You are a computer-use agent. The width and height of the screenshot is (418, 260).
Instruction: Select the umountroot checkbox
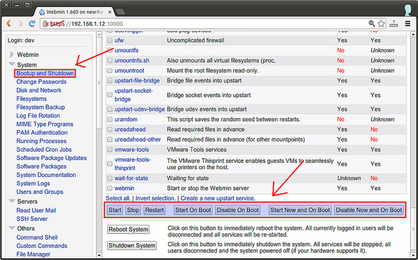pyautogui.click(x=110, y=71)
